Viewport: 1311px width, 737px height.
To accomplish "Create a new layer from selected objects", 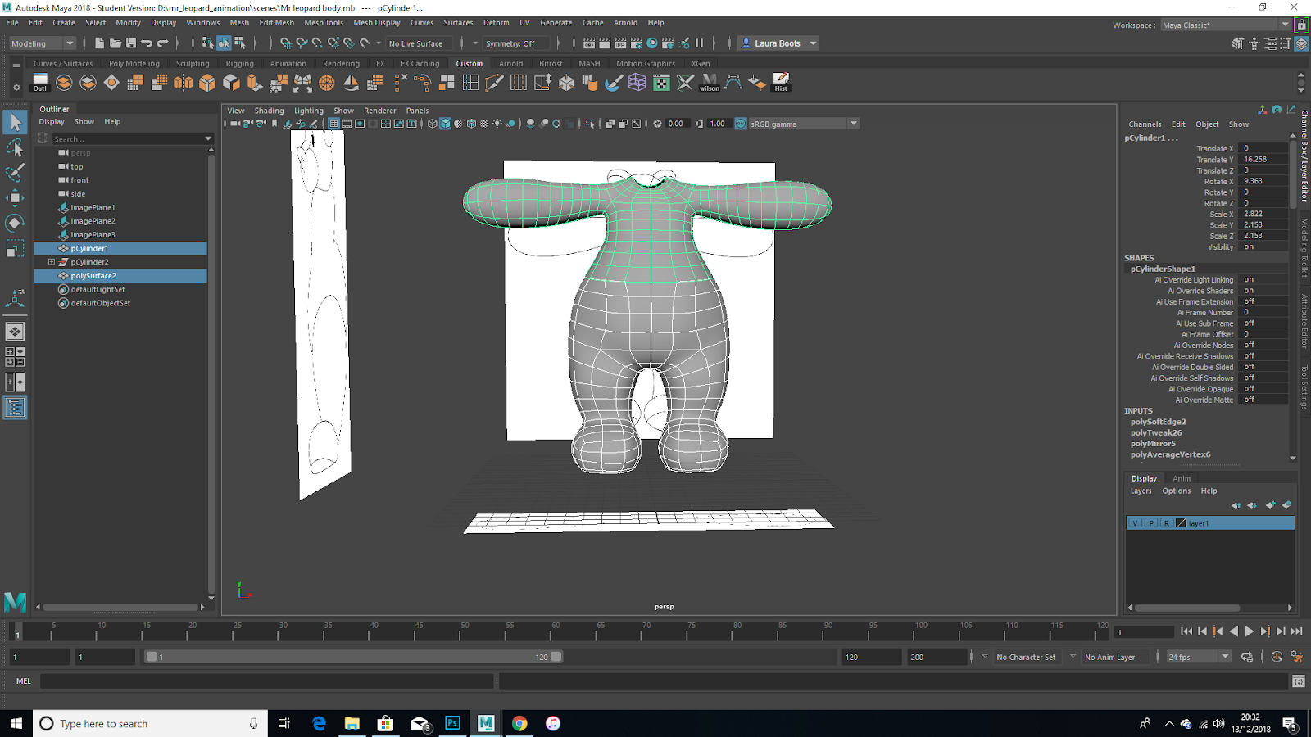I will pyautogui.click(x=1286, y=504).
